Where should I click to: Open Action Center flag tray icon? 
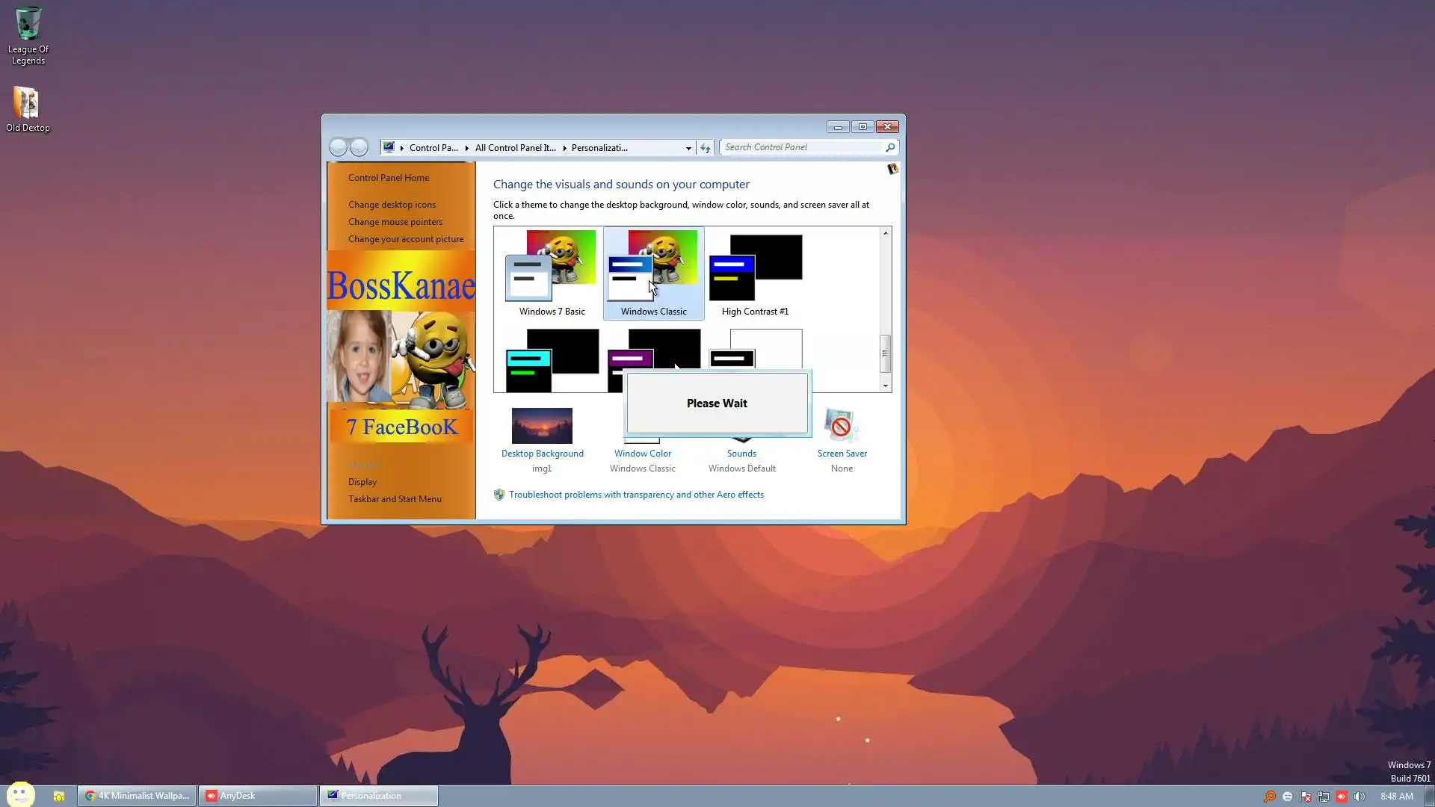(x=1305, y=797)
